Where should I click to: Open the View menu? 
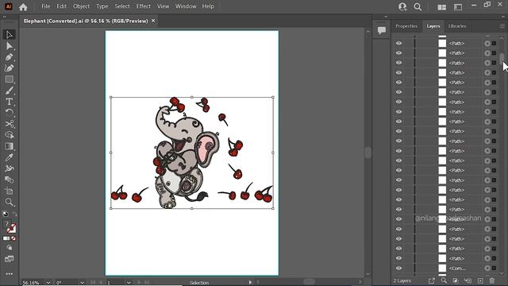click(163, 6)
